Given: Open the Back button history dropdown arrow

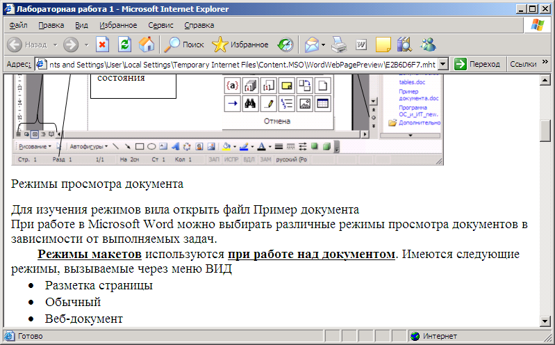Looking at the screenshot, I should (x=55, y=45).
